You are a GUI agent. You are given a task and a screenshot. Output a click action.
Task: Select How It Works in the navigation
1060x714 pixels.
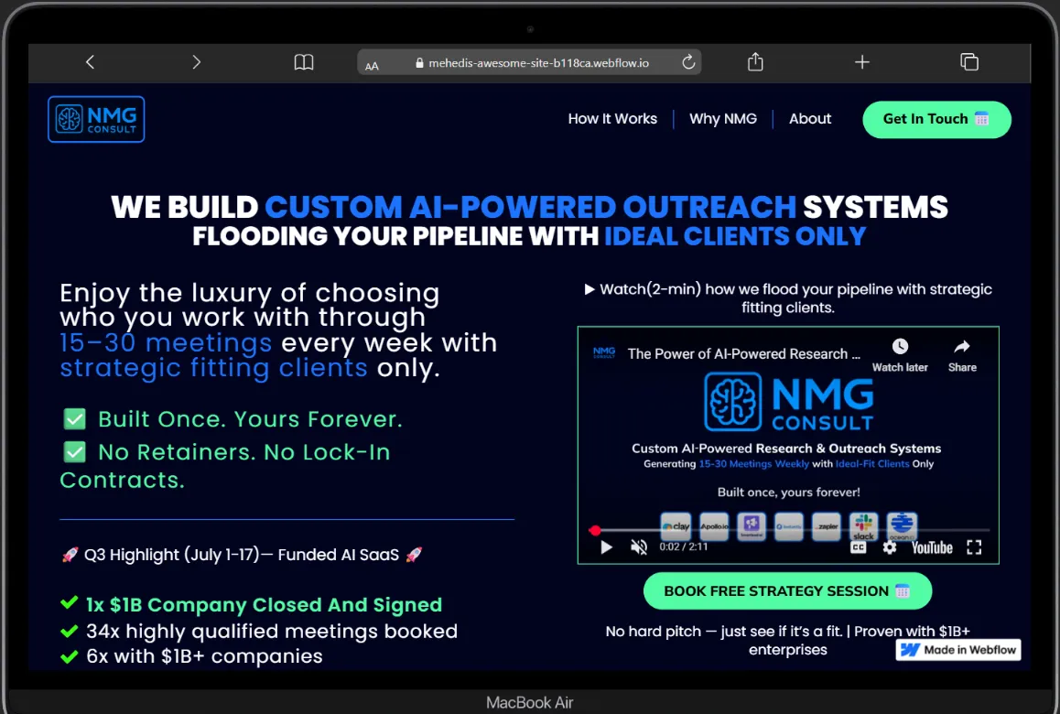coord(611,118)
